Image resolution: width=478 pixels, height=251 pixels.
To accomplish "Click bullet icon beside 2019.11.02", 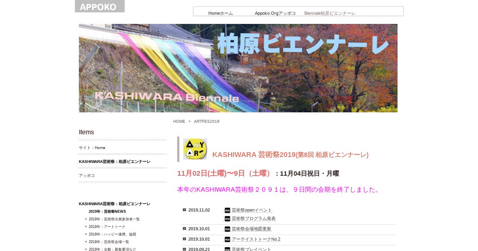I will click(184, 210).
